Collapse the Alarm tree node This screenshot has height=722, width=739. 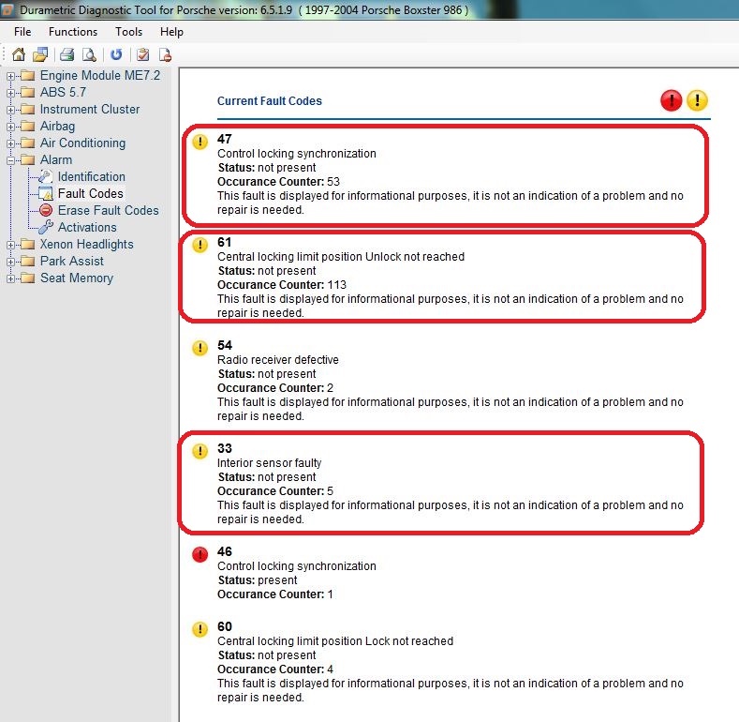pyautogui.click(x=11, y=160)
